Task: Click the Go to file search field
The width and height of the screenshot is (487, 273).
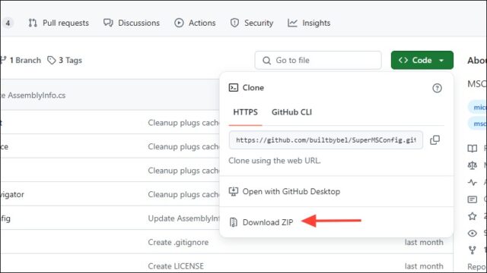Action: tap(318, 61)
